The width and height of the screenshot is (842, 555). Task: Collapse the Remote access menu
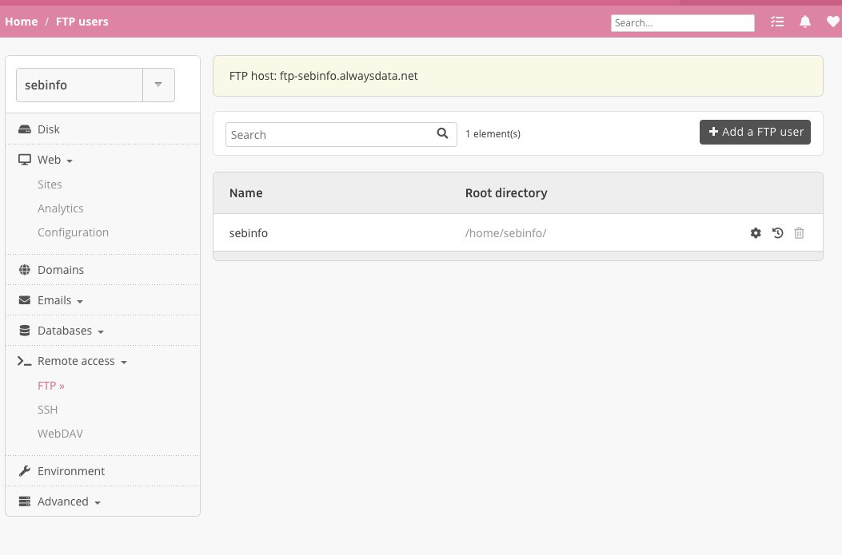[x=82, y=361]
